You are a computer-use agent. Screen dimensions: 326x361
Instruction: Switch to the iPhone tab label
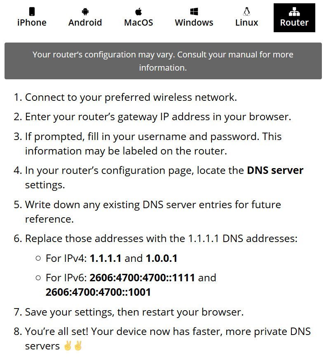coord(32,23)
